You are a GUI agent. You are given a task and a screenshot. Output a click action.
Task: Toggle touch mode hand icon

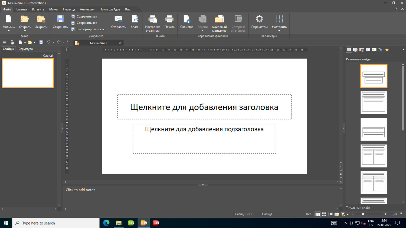coord(12,42)
